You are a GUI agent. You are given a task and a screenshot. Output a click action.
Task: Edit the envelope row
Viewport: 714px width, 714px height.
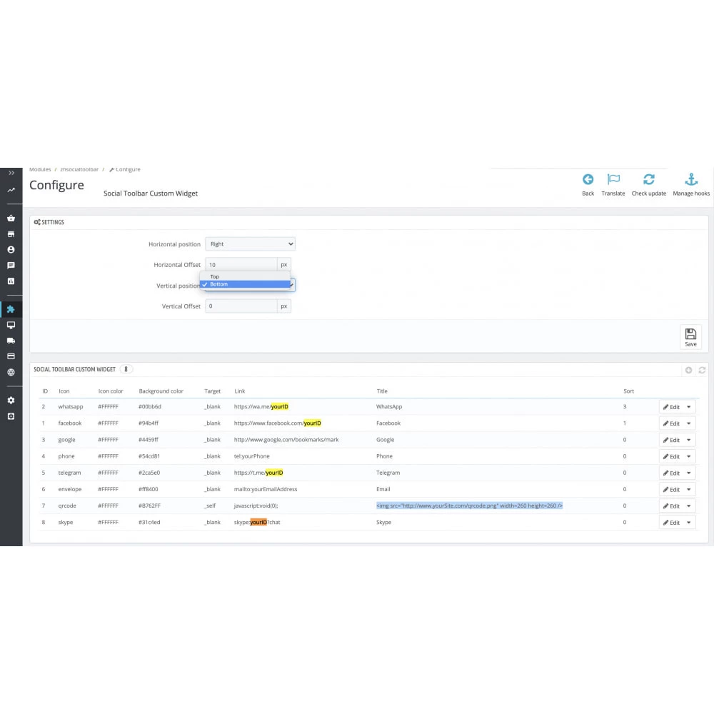(671, 490)
